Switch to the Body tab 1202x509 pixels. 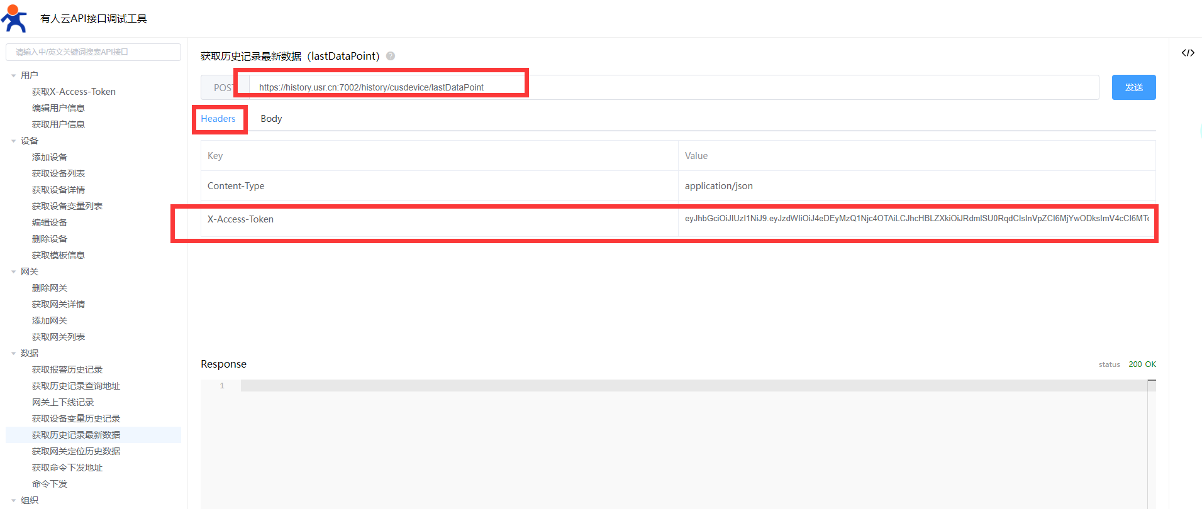pos(271,119)
